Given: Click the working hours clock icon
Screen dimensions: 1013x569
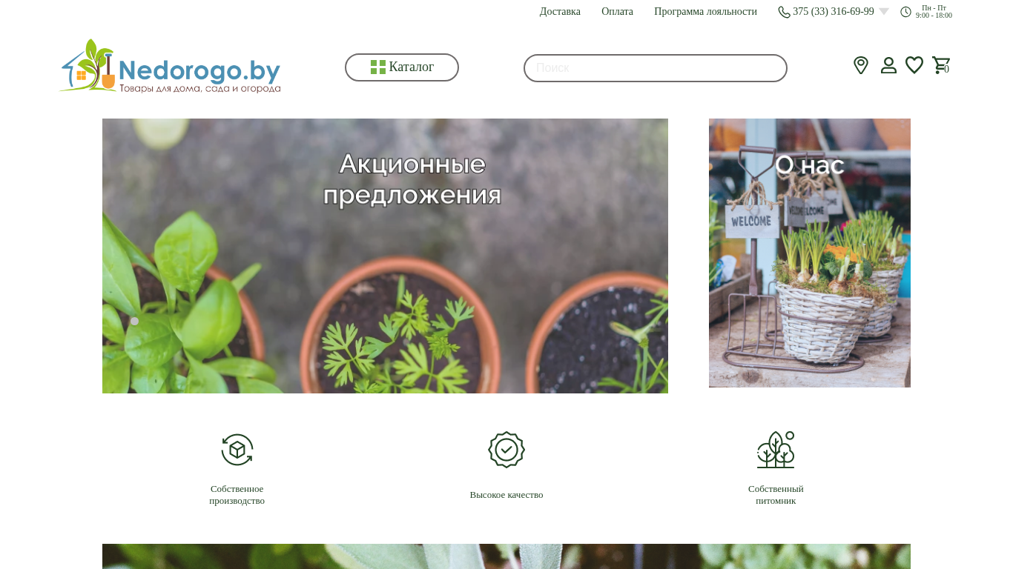Looking at the screenshot, I should click(x=905, y=12).
